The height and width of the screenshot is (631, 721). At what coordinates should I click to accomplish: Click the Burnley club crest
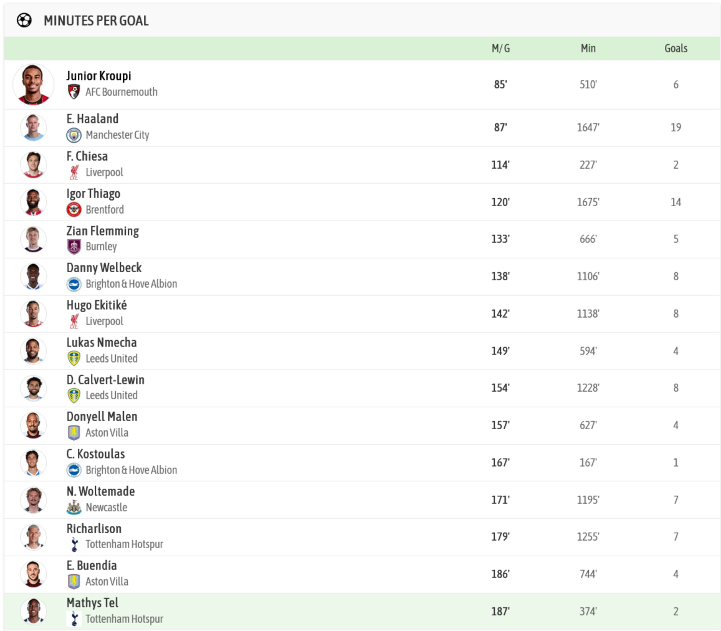74,247
